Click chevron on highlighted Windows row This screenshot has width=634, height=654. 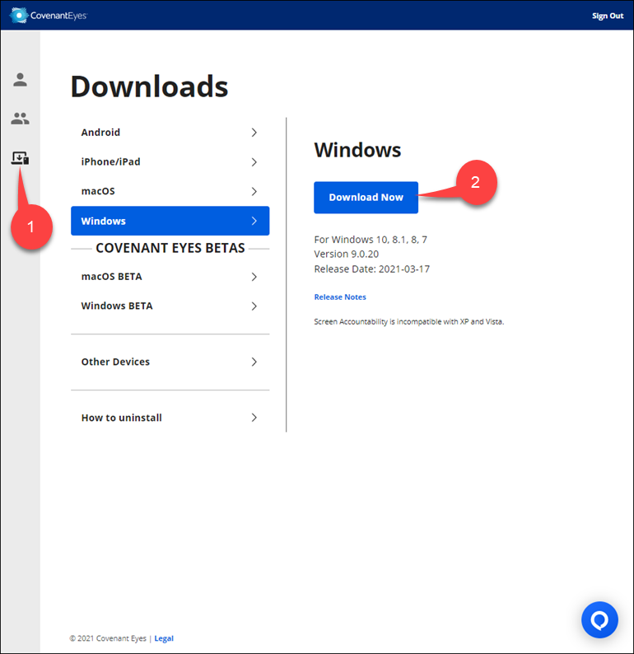254,221
